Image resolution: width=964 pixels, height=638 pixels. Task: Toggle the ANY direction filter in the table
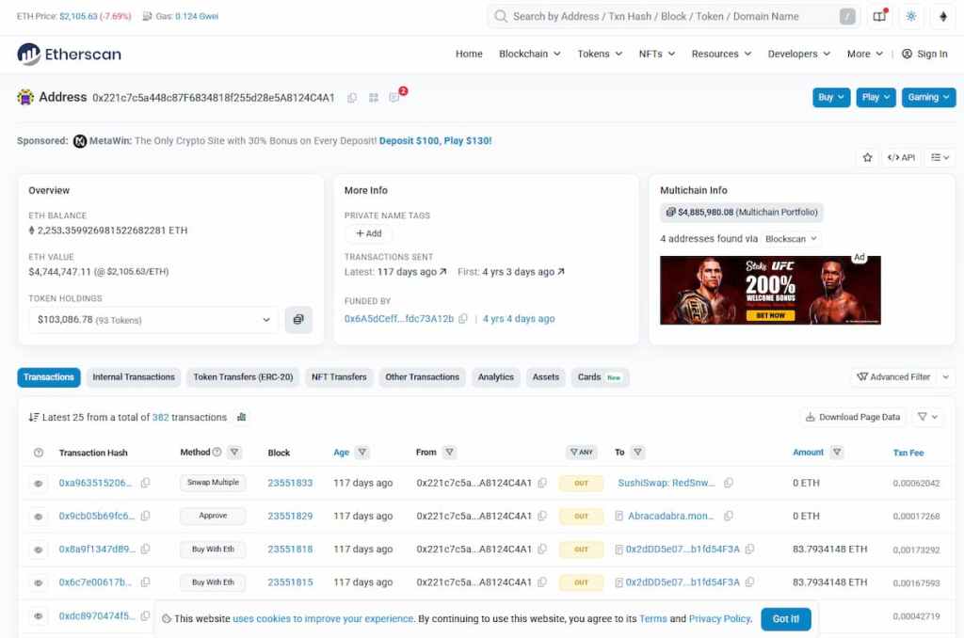coord(581,452)
